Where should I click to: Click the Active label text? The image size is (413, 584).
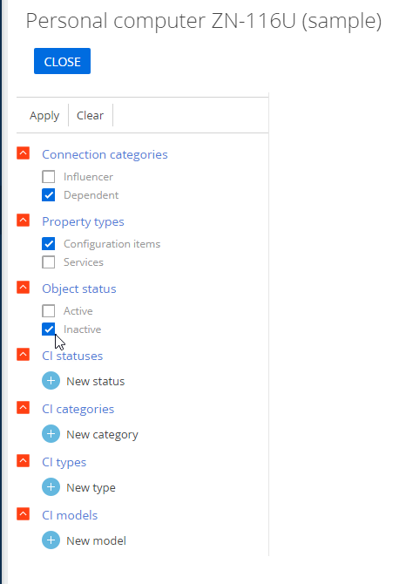pyautogui.click(x=78, y=310)
